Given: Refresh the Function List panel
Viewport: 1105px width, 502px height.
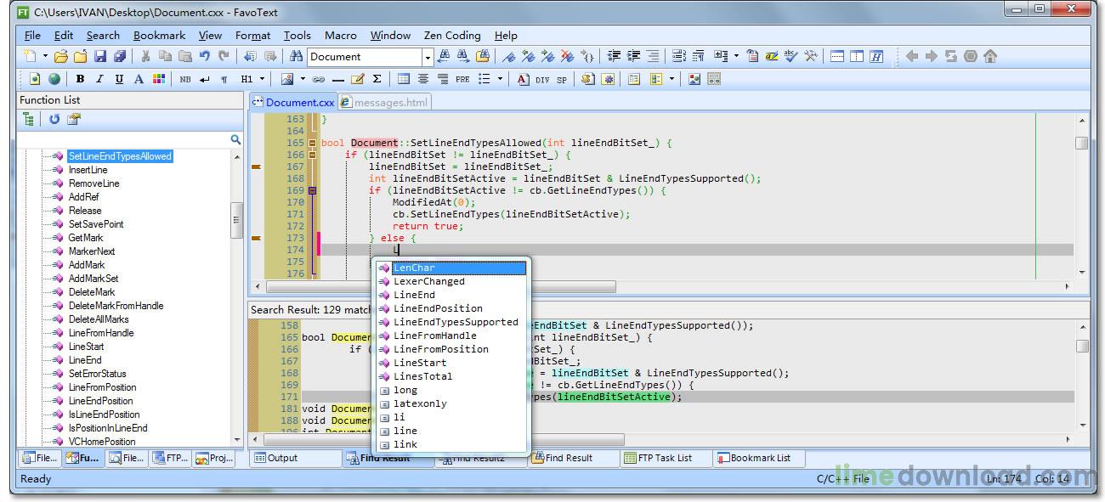Looking at the screenshot, I should click(x=54, y=120).
